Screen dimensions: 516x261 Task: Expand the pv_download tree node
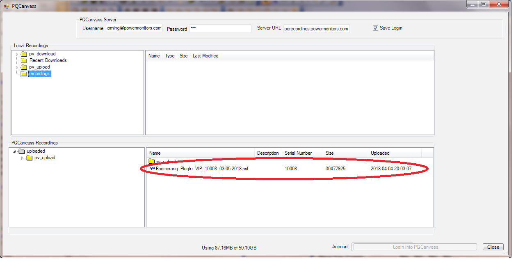pos(17,54)
